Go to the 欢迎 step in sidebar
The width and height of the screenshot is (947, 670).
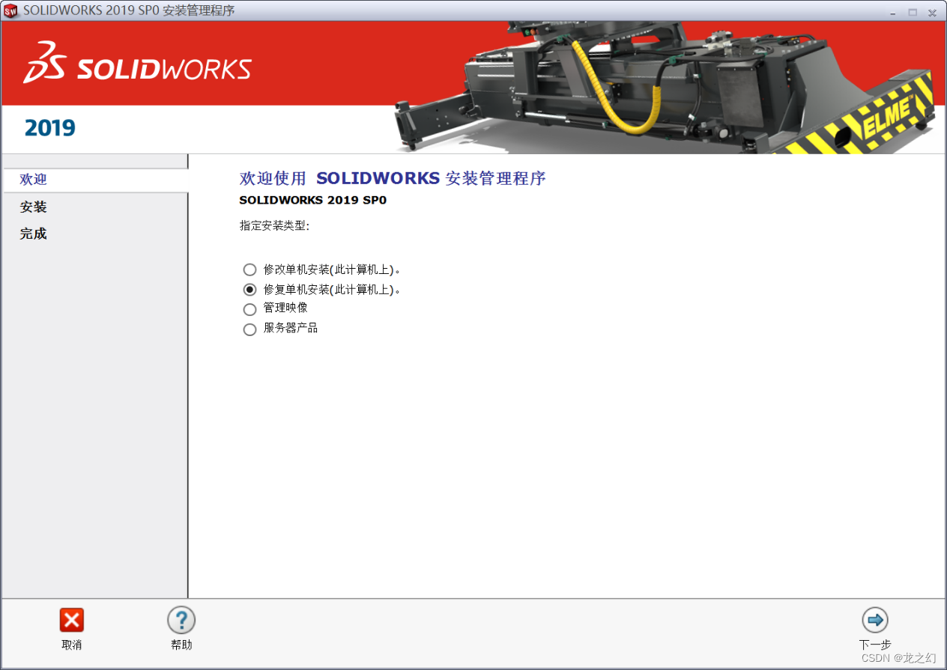94,180
